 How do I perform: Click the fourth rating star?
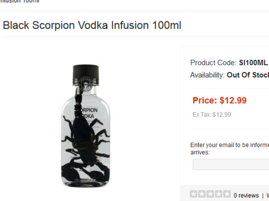click(218, 195)
